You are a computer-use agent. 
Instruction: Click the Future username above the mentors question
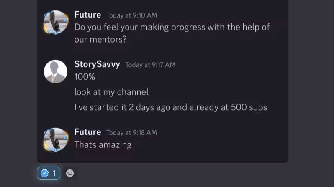pyautogui.click(x=87, y=15)
